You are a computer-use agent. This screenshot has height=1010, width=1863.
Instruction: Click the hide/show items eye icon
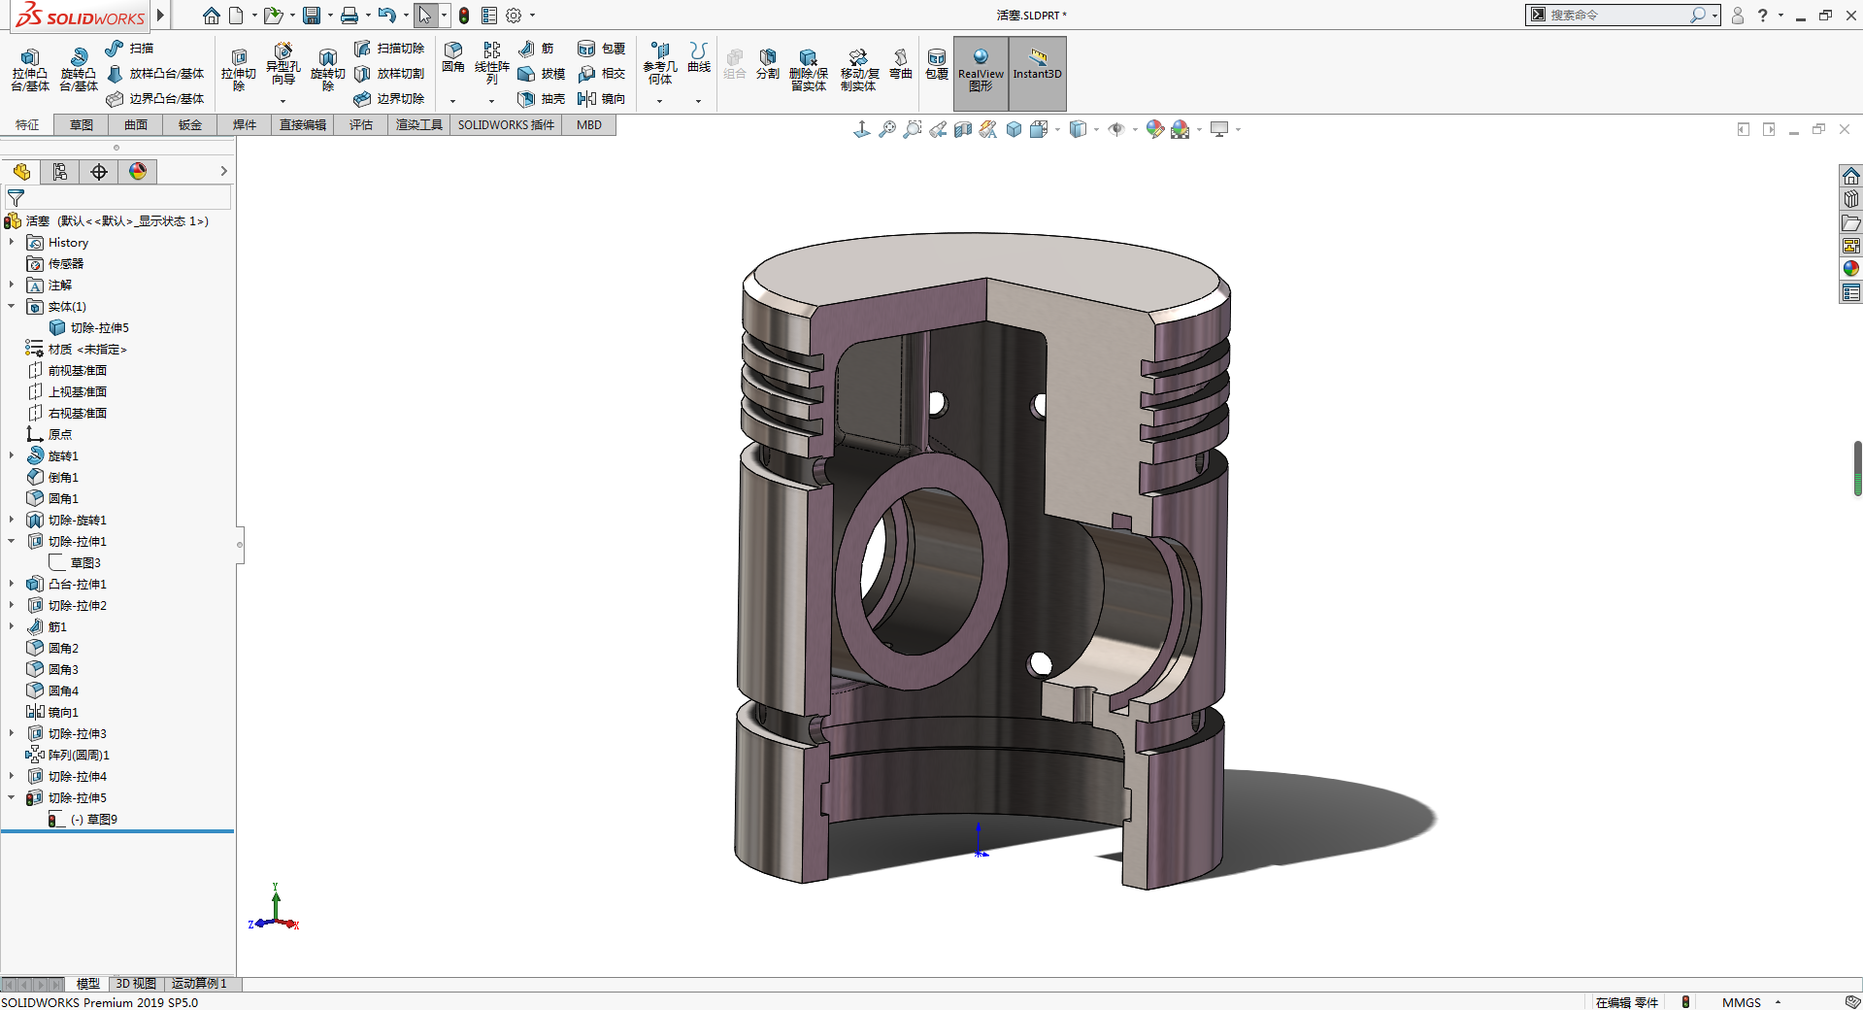click(x=1116, y=129)
